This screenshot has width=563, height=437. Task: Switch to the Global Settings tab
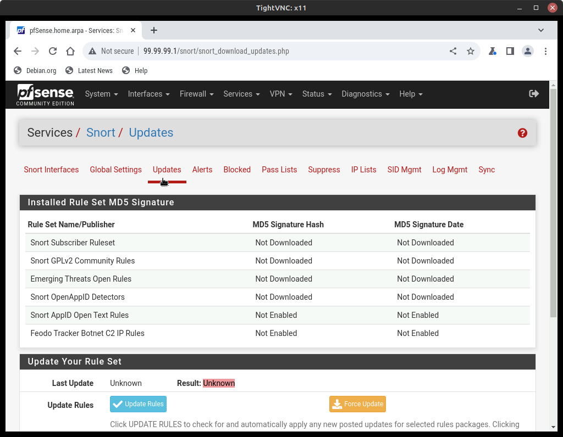coord(115,170)
